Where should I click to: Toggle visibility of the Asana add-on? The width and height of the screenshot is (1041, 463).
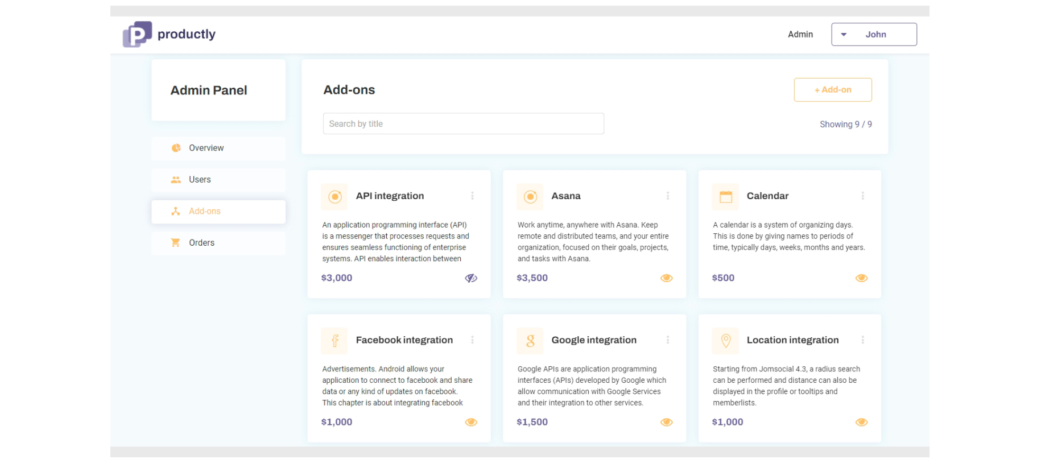pyautogui.click(x=666, y=278)
